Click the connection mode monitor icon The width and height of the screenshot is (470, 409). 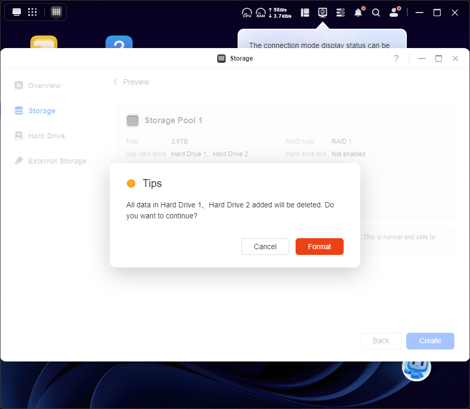[x=323, y=12]
